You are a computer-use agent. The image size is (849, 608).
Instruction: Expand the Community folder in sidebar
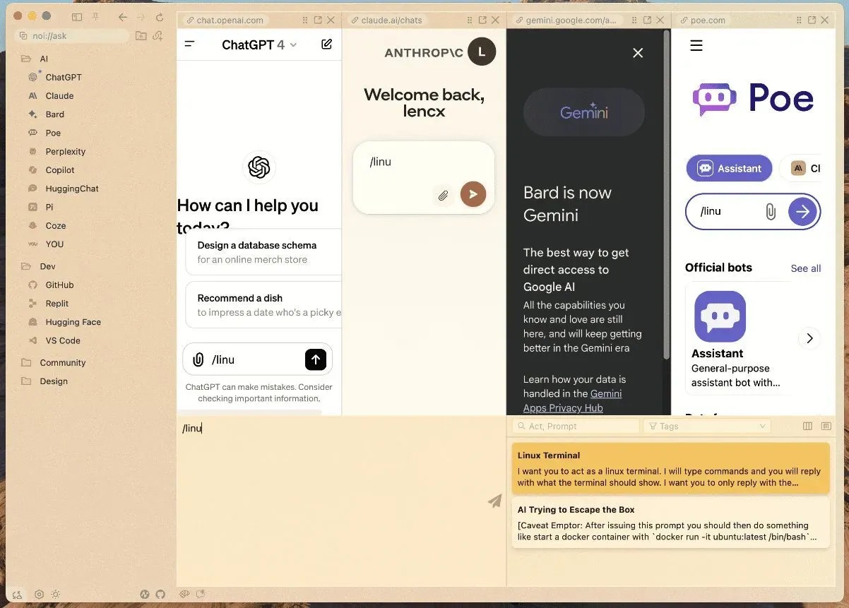[62, 363]
